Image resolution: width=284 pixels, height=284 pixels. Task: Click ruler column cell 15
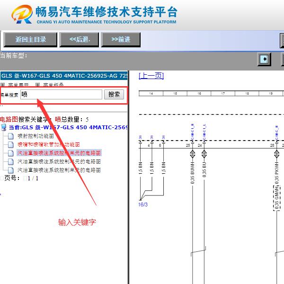coord(175,93)
